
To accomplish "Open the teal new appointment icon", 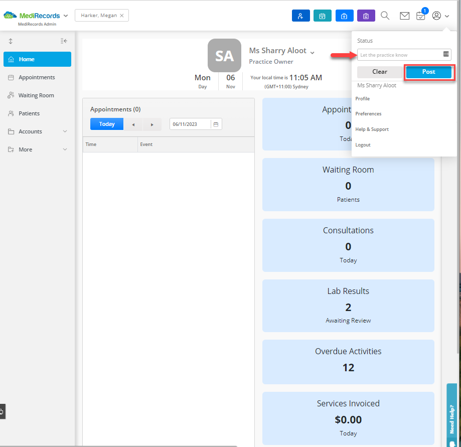I will click(x=322, y=16).
